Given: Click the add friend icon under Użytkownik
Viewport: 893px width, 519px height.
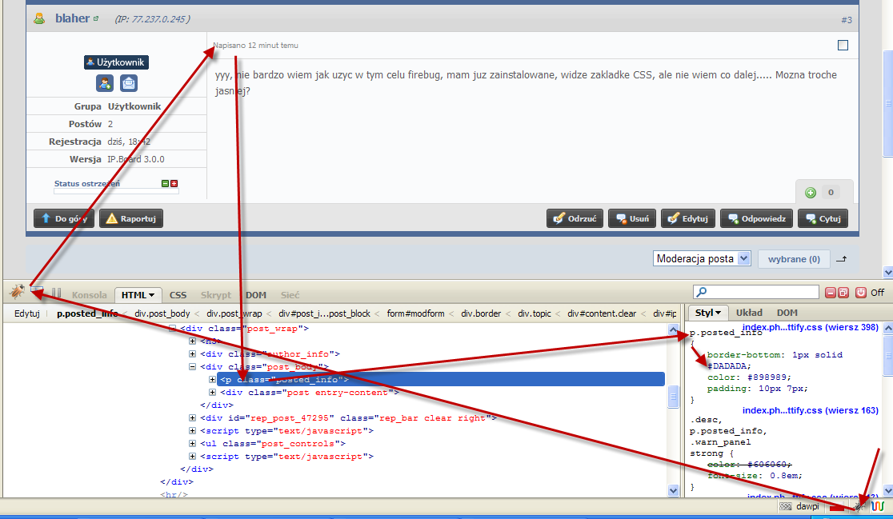Looking at the screenshot, I should click(x=105, y=83).
